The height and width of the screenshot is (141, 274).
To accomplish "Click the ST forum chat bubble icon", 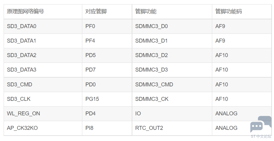I will (260, 124).
